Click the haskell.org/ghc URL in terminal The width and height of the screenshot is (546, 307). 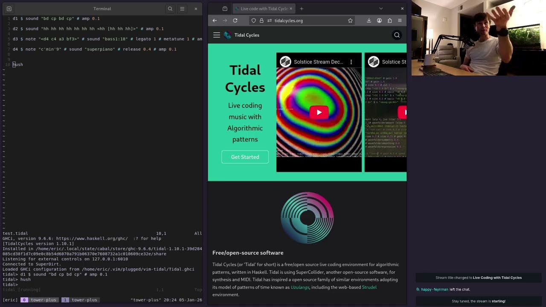pos(92,238)
